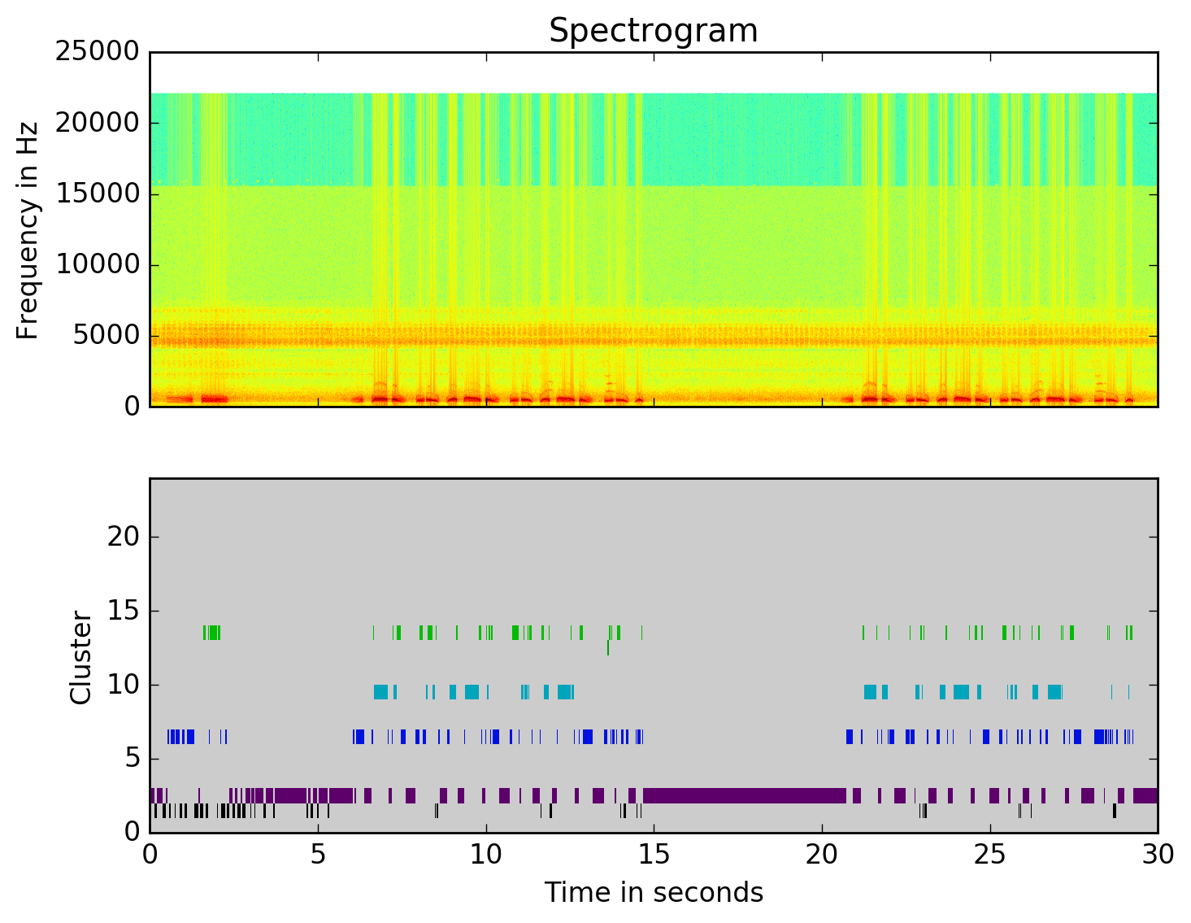Click the white empty band above 22000 Hz
Screen dimensions: 1191x923
point(653,72)
